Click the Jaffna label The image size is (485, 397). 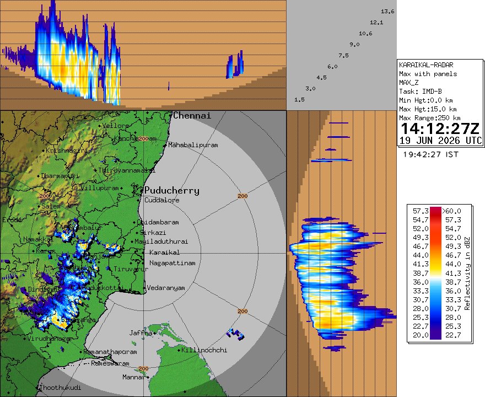tap(141, 333)
